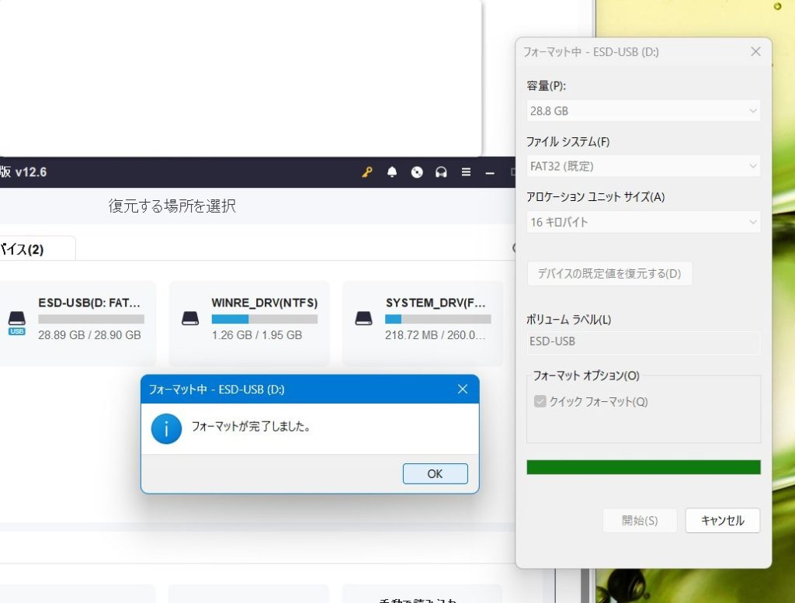Click the ボリューム ラベル ESD-USB text field

tap(643, 341)
